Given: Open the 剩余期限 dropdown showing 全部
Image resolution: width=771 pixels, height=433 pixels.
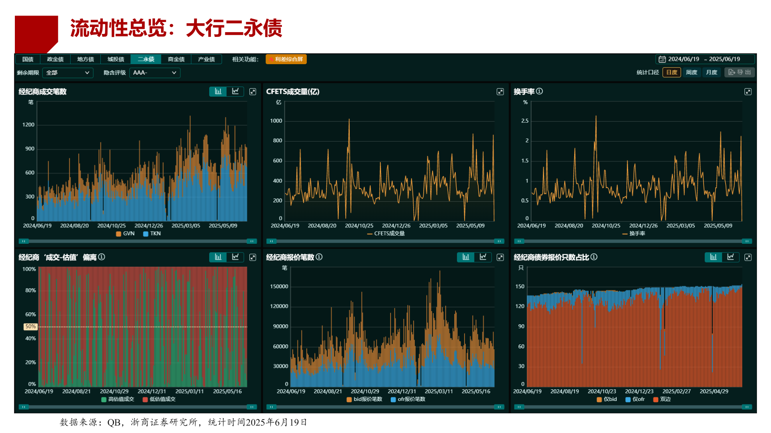Looking at the screenshot, I should click(x=67, y=73).
